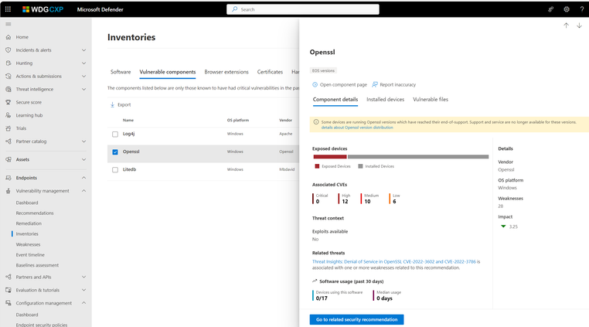Click the Installed Devices legend swatch
This screenshot has height=327, width=589.
tap(361, 166)
